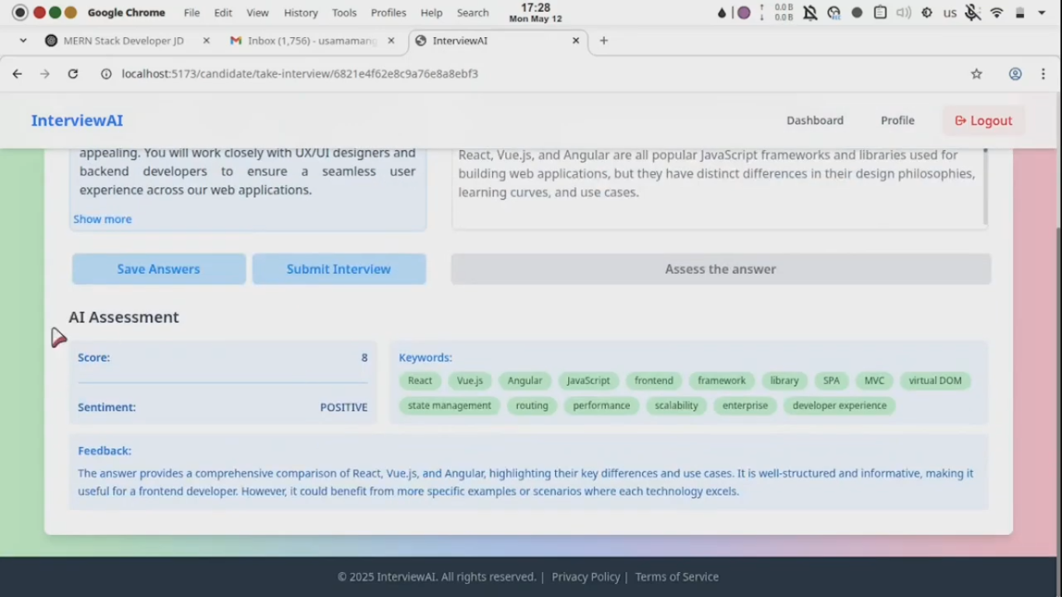Open the Privacy Policy footer link
This screenshot has width=1062, height=597.
585,577
